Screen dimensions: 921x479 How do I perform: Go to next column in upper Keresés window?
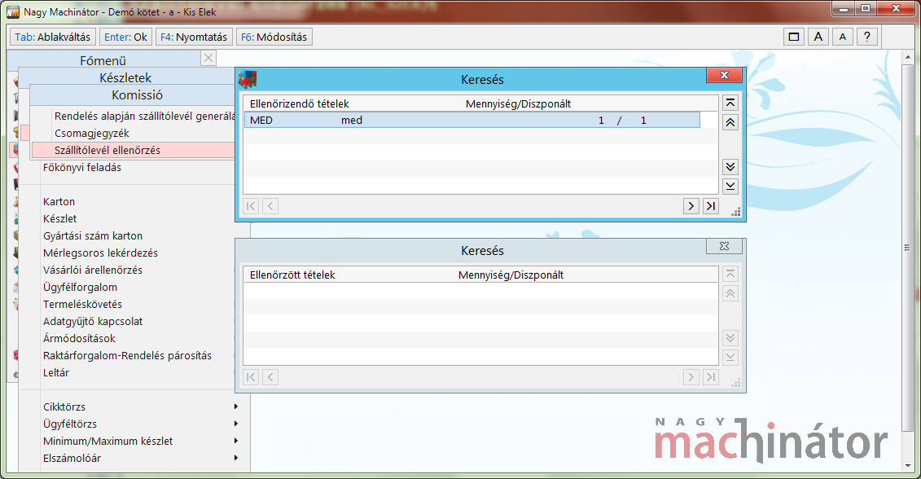pos(691,206)
